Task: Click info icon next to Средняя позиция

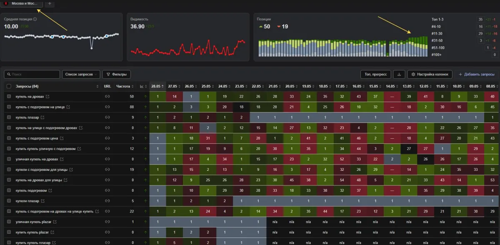Action: click(35, 19)
